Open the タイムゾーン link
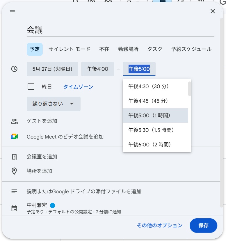226x241 pixels. click(78, 87)
